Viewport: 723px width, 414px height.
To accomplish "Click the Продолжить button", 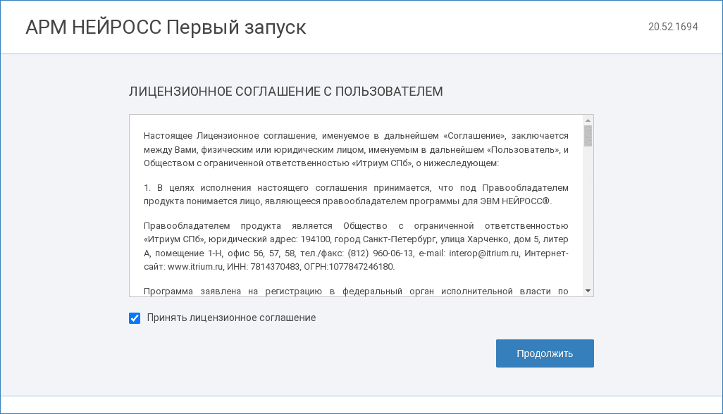I will tap(545, 353).
